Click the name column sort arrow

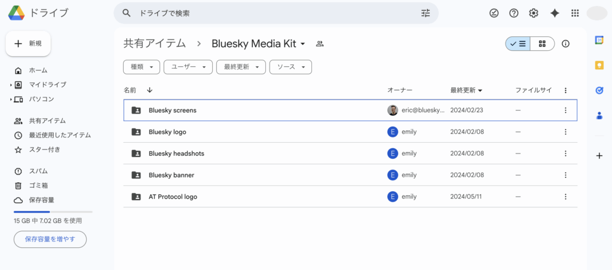coord(149,90)
